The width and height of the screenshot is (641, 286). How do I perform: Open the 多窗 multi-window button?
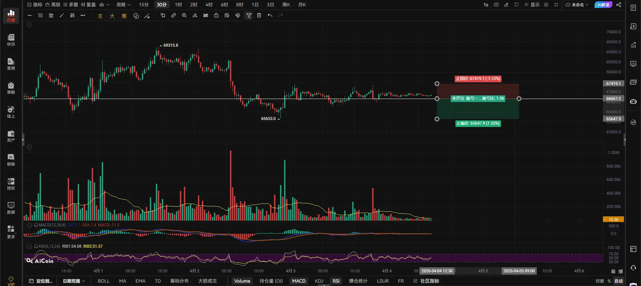pos(70,5)
